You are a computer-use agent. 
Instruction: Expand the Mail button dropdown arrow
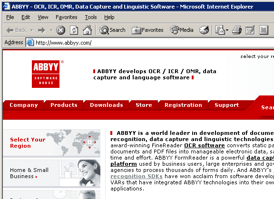[227, 30]
